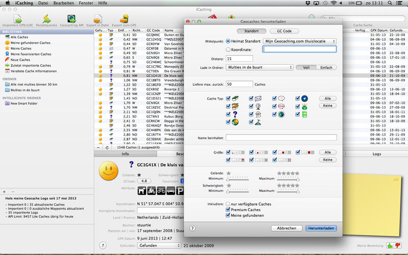Open the Lade in Ordner dropdown
Viewport: 408px width, 255px height.
tap(260, 67)
